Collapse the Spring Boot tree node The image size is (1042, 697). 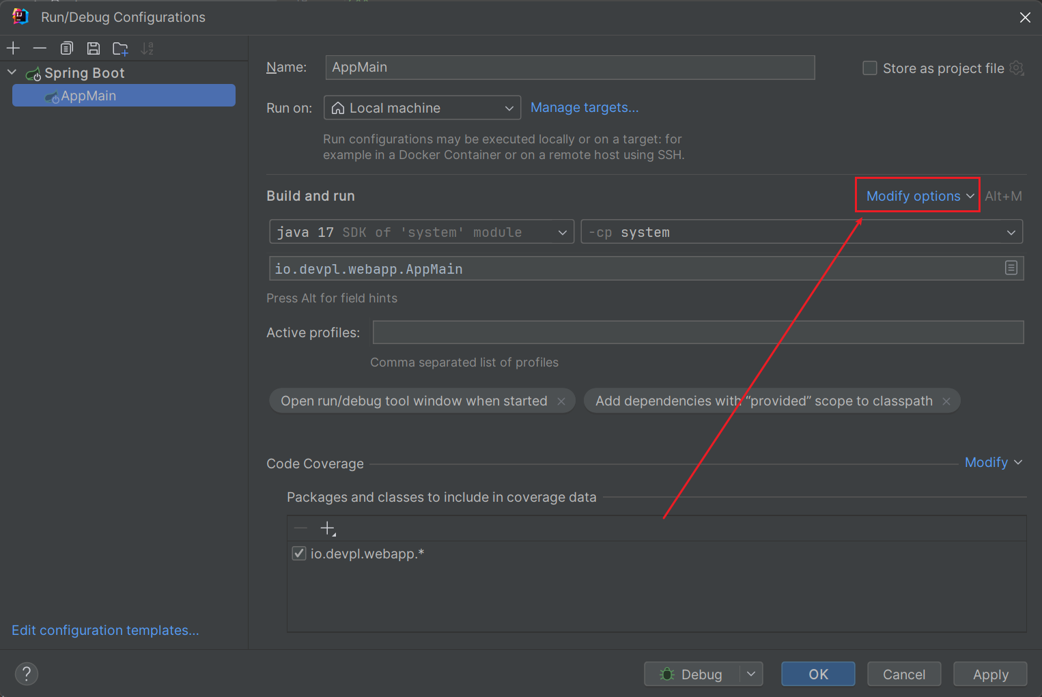click(12, 72)
